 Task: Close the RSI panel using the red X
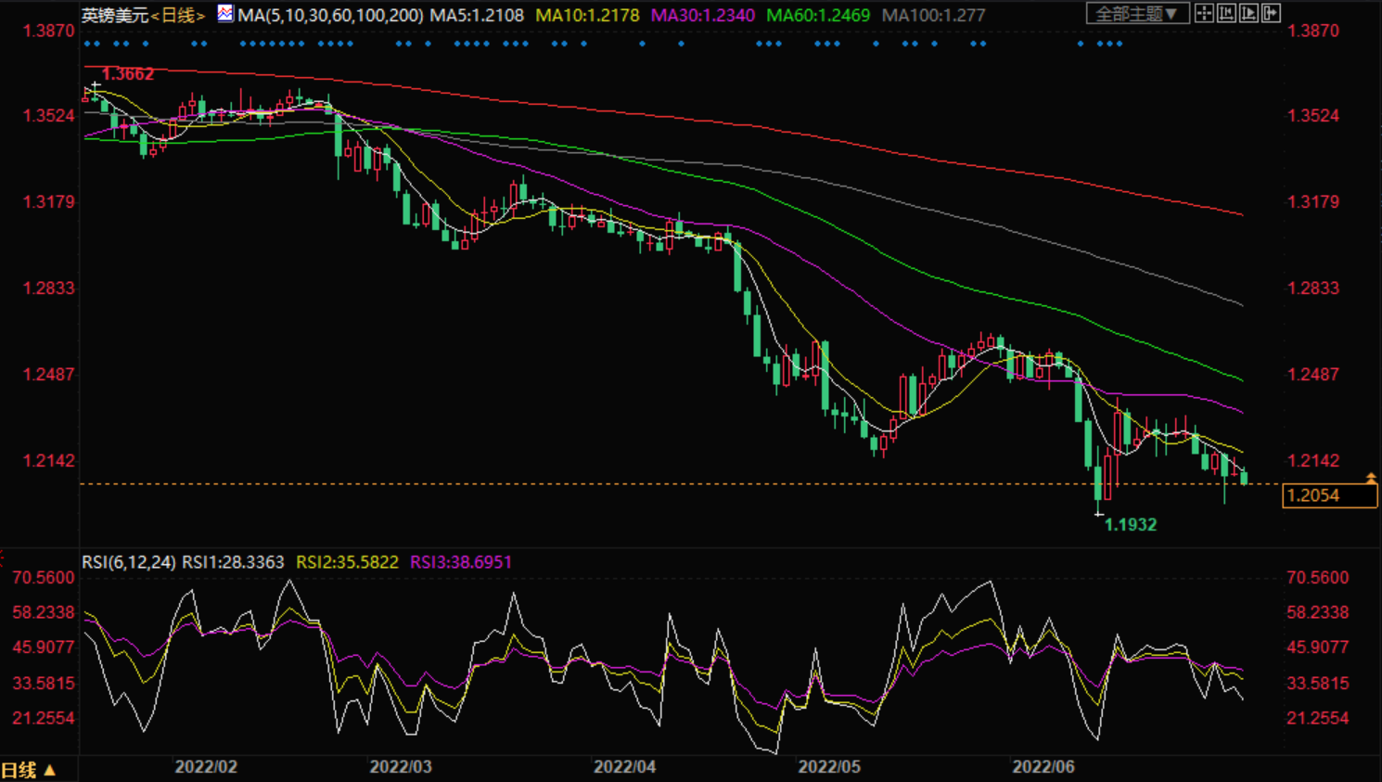2,558
